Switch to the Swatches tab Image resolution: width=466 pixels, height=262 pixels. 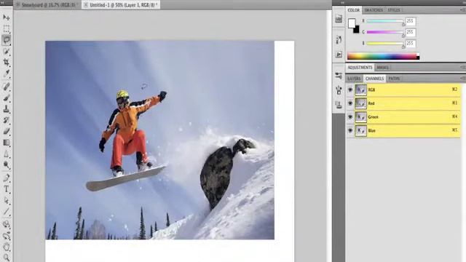pos(374,10)
